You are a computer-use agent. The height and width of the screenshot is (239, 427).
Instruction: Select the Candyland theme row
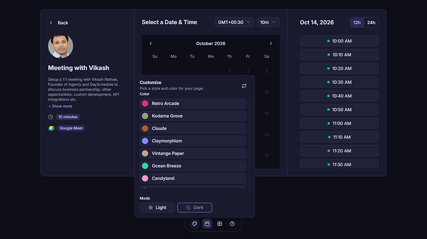(x=193, y=178)
